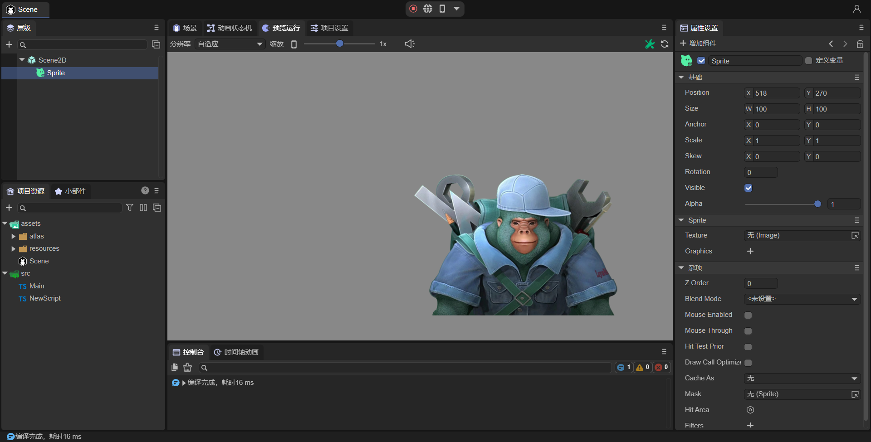Add a Graphics entry with plus button
The image size is (871, 442).
coord(750,251)
